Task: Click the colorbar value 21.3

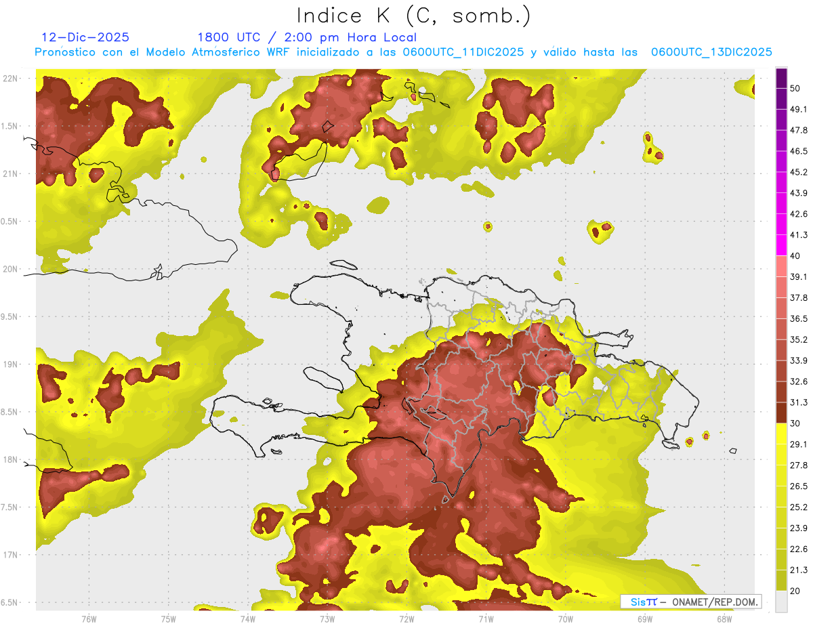Action: tap(799, 570)
